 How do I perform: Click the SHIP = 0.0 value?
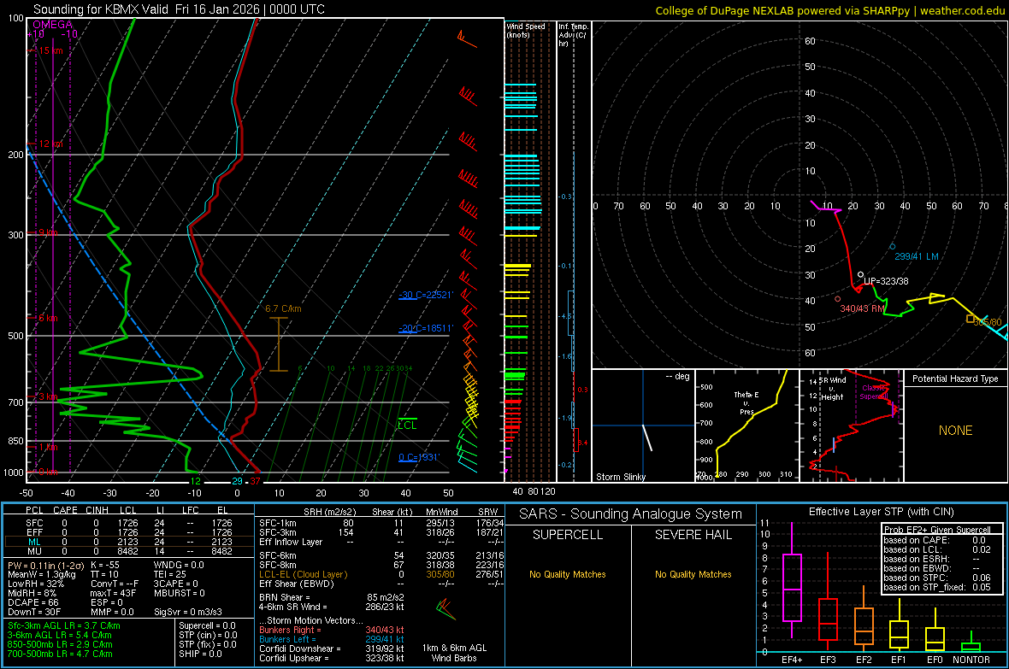[x=200, y=654]
